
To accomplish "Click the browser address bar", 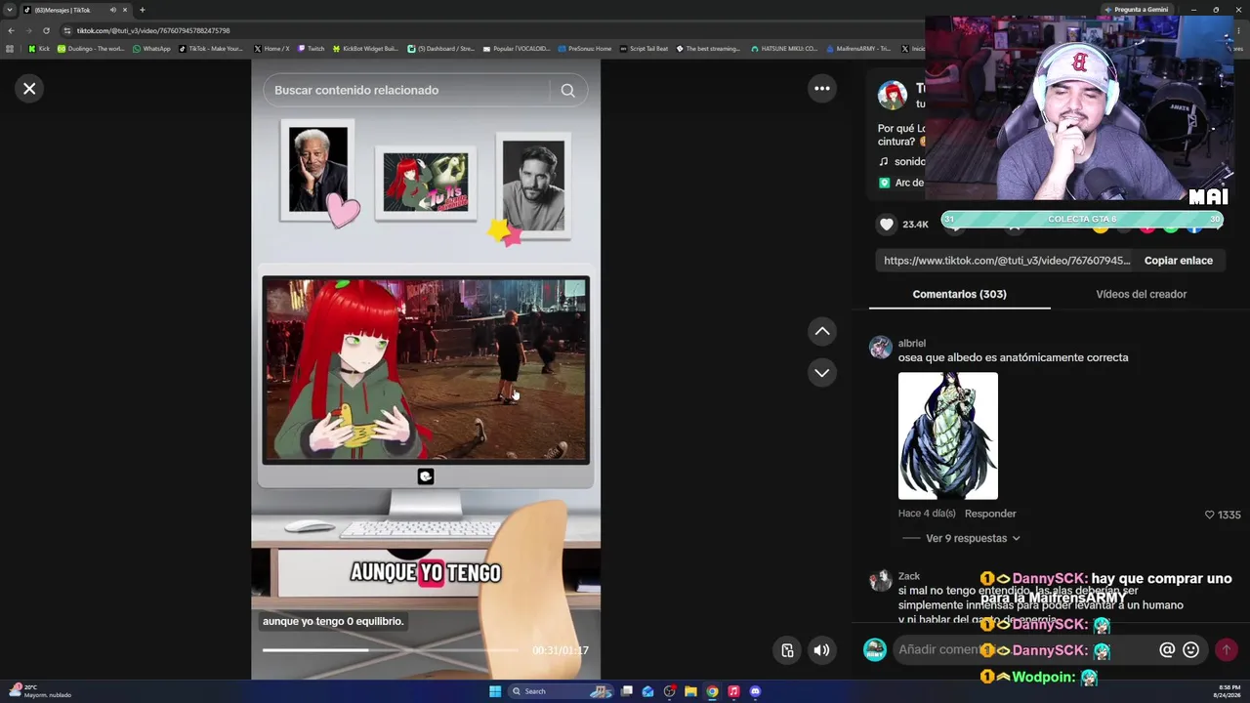I will tap(488, 30).
